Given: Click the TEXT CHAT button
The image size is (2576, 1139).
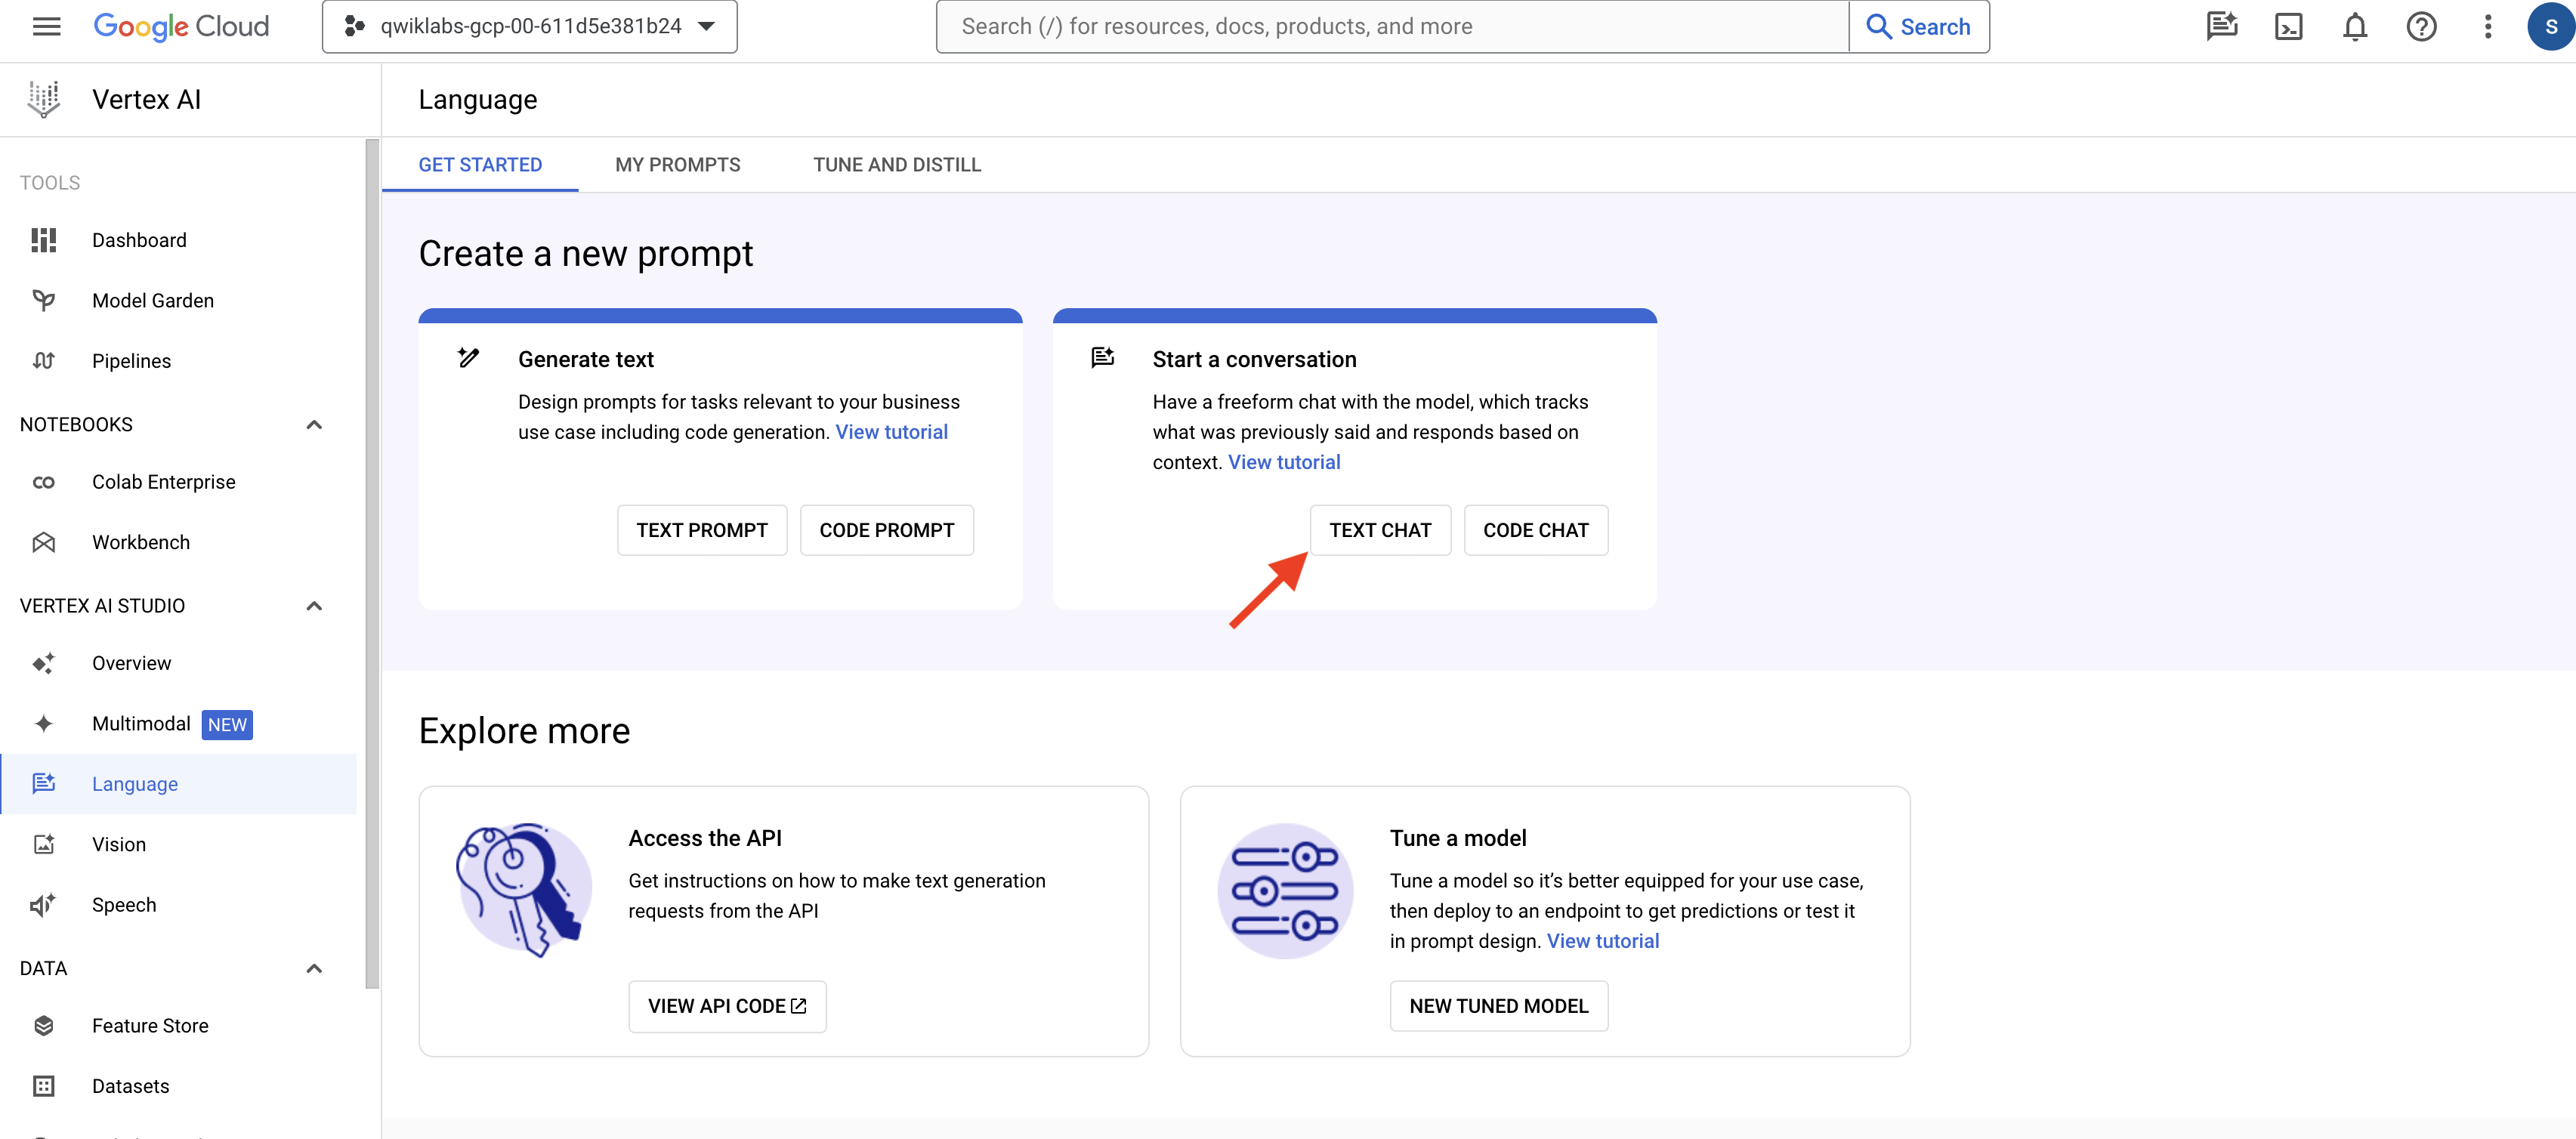Looking at the screenshot, I should [x=1380, y=529].
